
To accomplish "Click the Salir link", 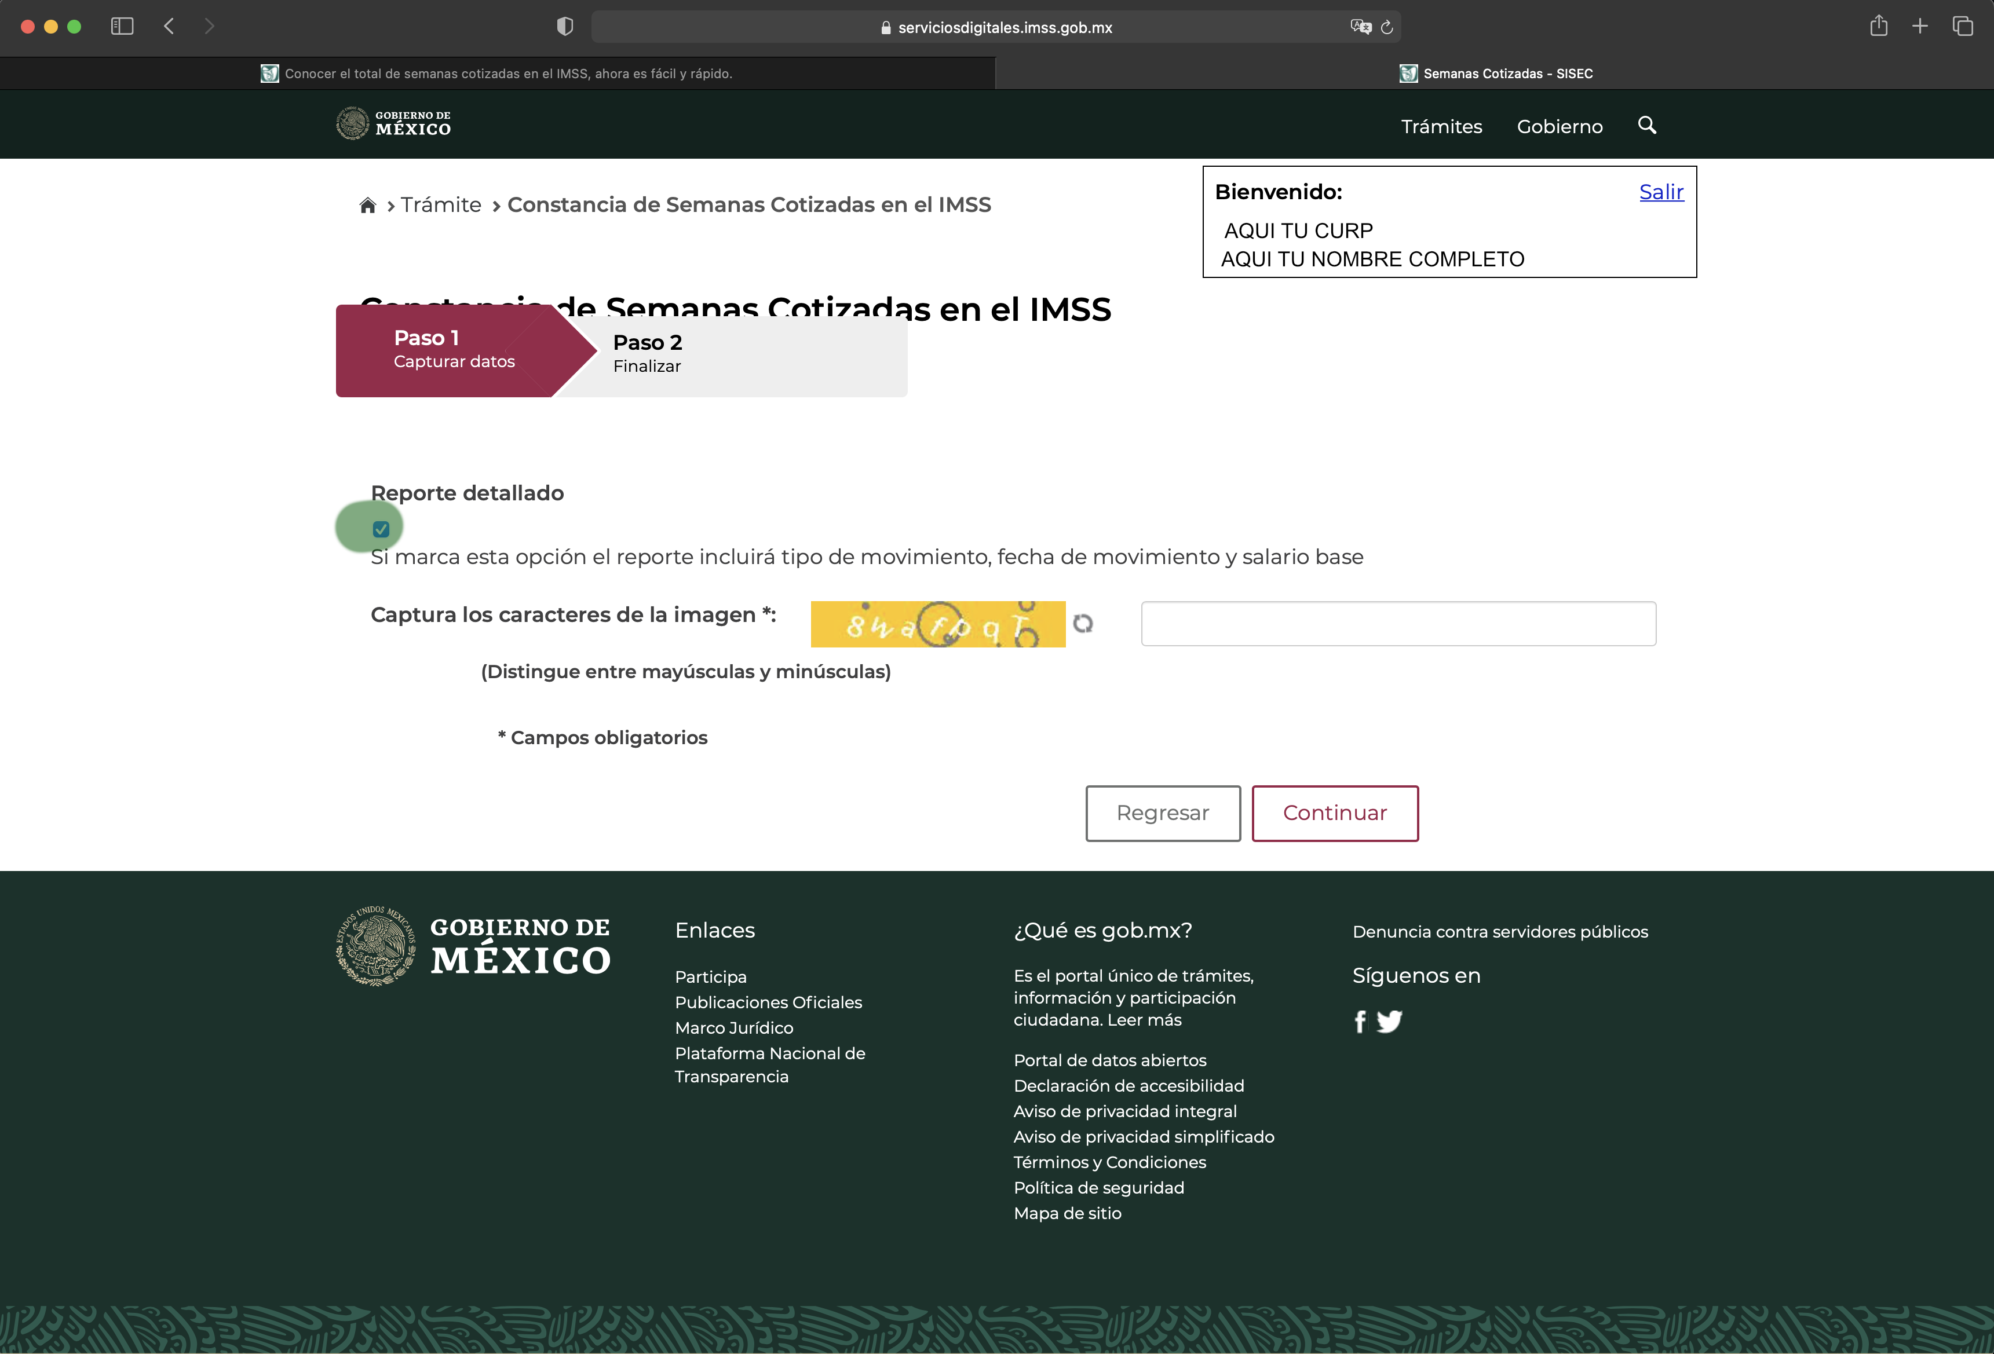I will click(1660, 192).
